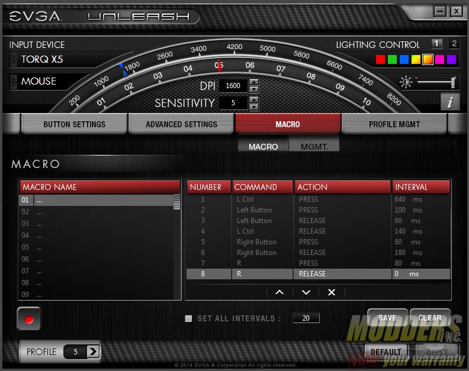Delete selected macro step with X icon
Screen dimensions: 469x371
tap(332, 292)
